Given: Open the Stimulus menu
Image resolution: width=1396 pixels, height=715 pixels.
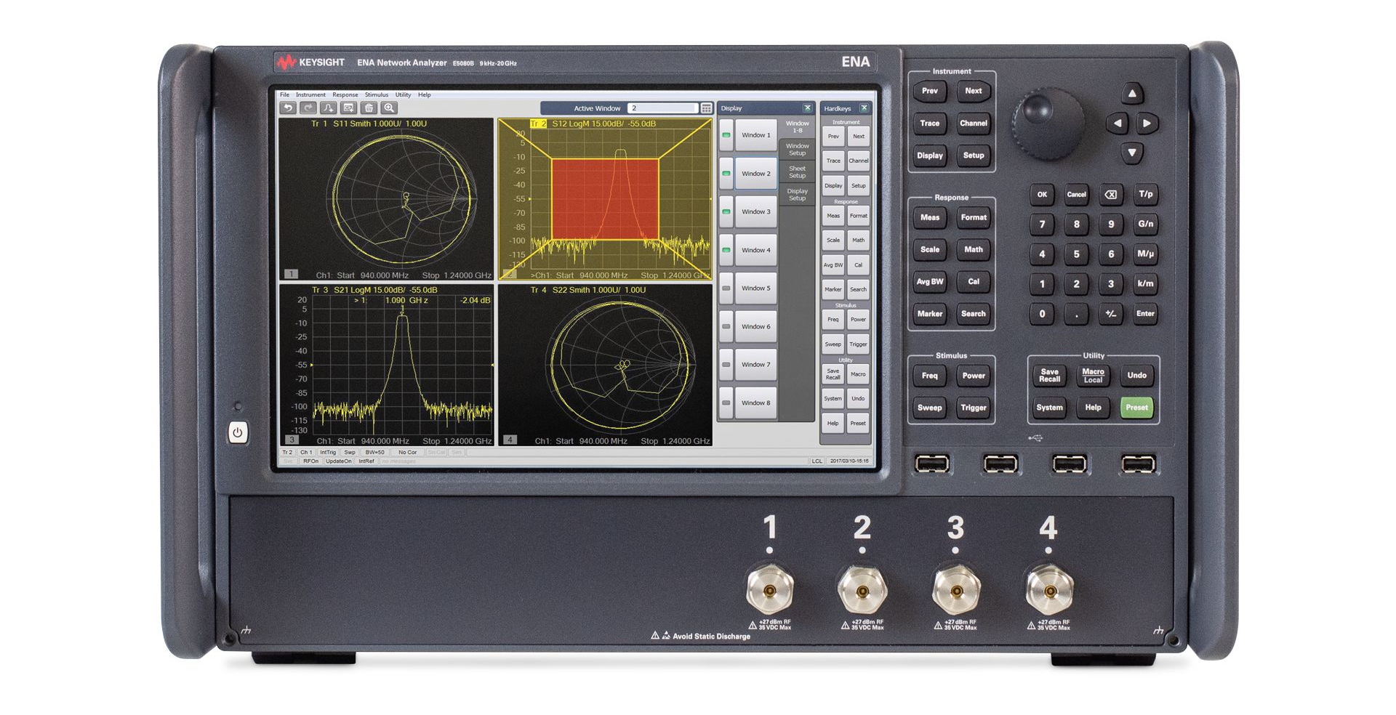Looking at the screenshot, I should tap(377, 94).
